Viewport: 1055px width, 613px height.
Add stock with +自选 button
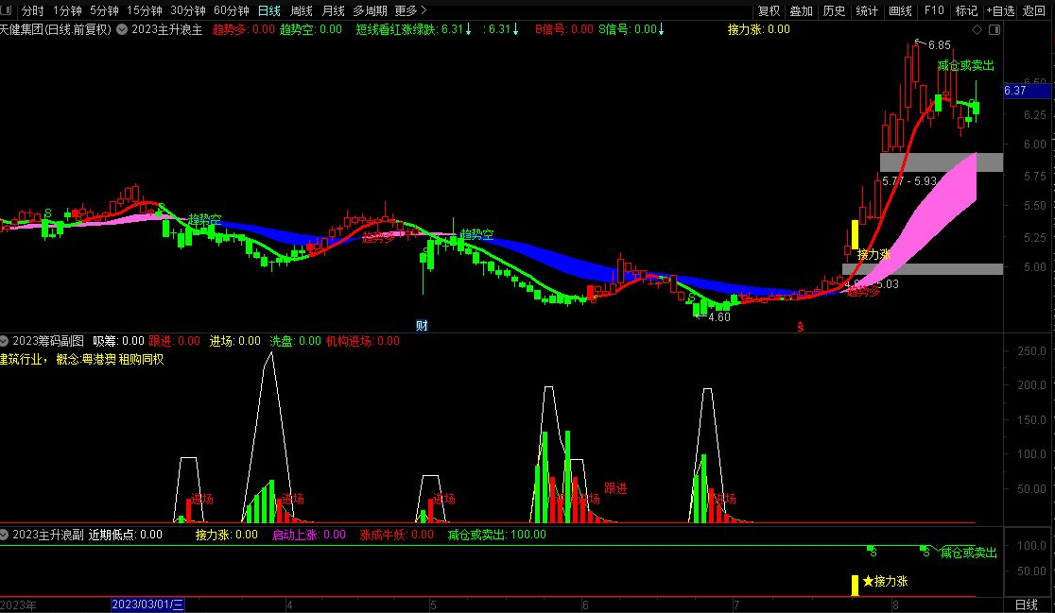(1001, 10)
